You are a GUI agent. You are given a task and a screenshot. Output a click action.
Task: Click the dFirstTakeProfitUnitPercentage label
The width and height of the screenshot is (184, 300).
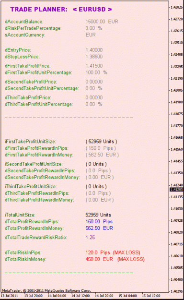(x=38, y=72)
